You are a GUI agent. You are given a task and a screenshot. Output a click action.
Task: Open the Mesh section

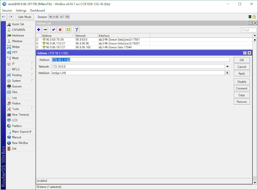click(x=21, y=58)
